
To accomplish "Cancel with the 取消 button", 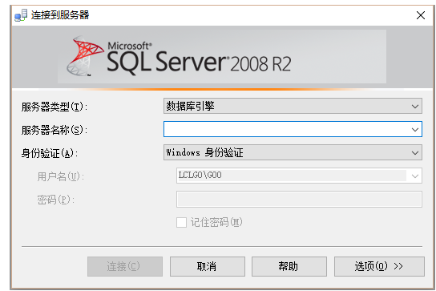I will tap(208, 266).
